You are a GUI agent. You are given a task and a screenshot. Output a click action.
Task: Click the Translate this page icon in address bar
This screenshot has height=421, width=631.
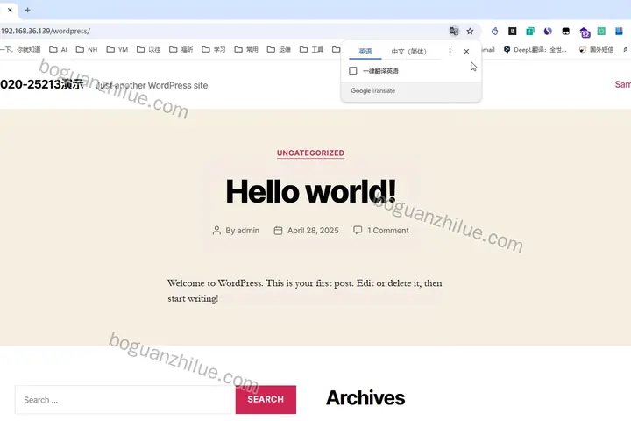[454, 31]
